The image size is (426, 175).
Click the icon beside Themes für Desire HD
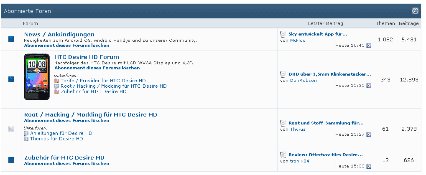pos(26,139)
